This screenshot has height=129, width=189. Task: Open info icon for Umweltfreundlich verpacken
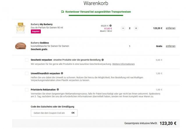[x=62, y=73]
